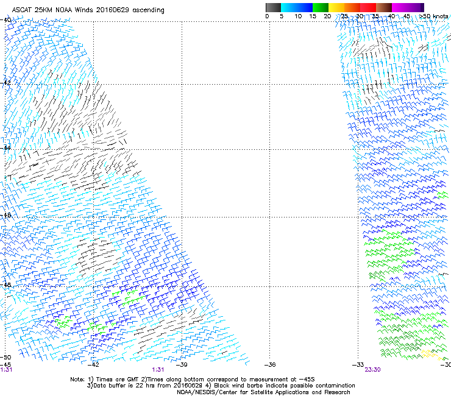Click the '20' legend scale label

pos(327,16)
